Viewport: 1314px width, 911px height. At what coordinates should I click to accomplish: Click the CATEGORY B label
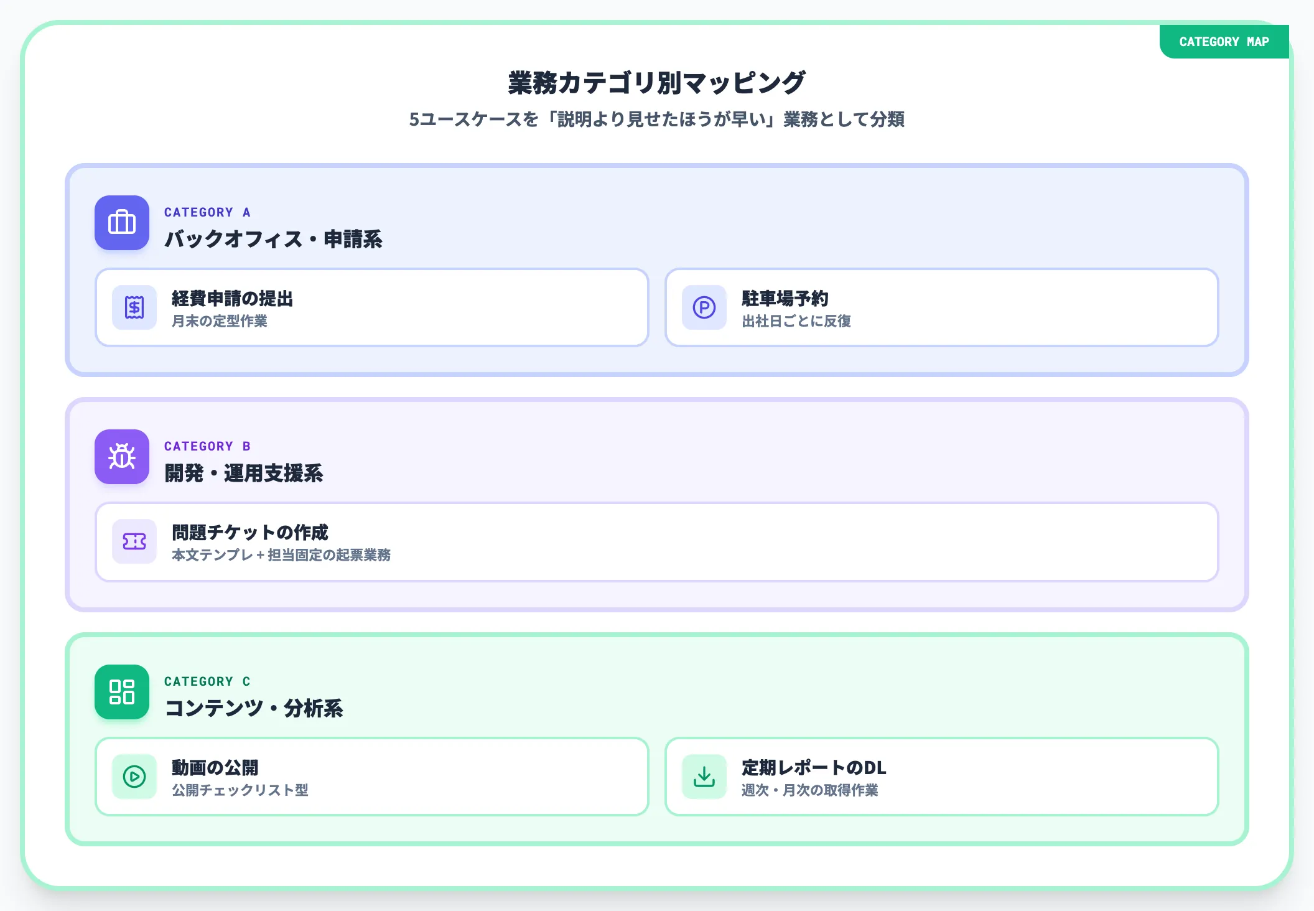coord(207,446)
